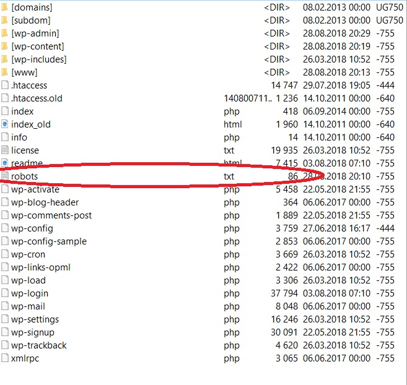The image size is (407, 385).
Task: Click the .htaccess file icon
Action: pos(5,85)
